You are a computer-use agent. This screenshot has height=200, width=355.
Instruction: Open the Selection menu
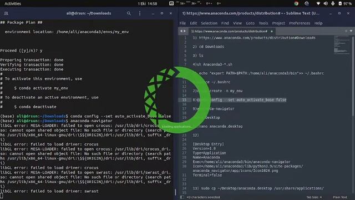(209, 23)
